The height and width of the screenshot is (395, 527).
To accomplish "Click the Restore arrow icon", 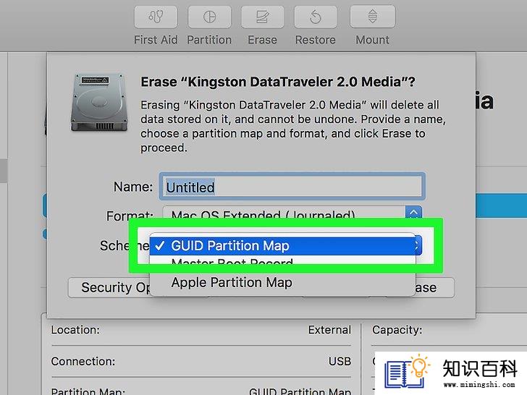I will tap(316, 17).
